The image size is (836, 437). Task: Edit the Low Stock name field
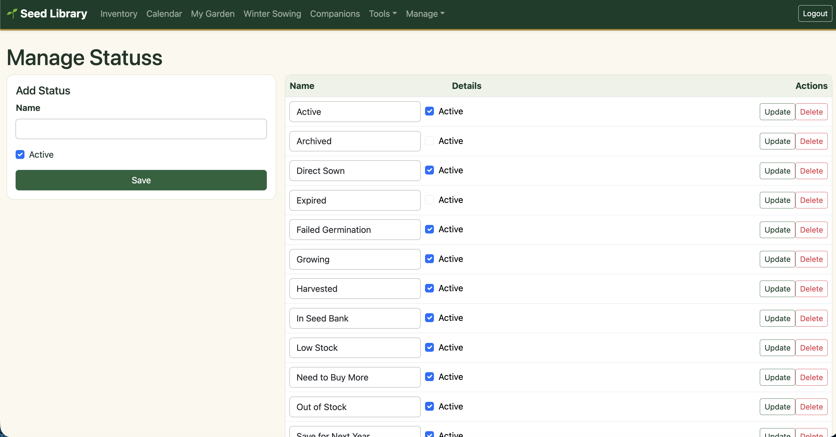355,348
